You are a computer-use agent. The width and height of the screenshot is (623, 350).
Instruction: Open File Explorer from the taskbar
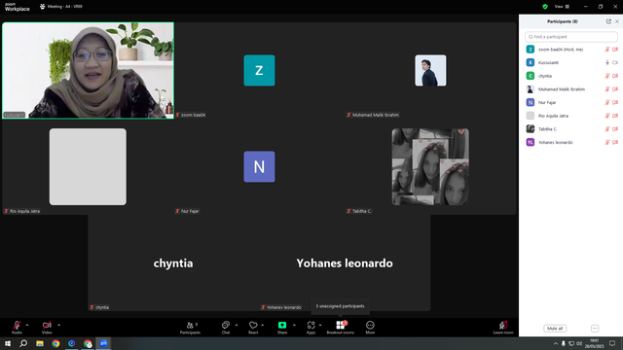(x=40, y=343)
